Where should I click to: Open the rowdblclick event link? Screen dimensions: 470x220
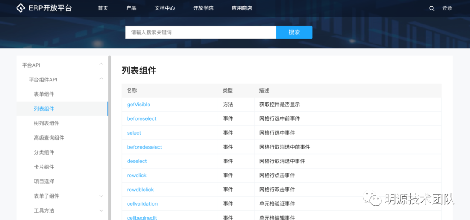click(x=140, y=190)
